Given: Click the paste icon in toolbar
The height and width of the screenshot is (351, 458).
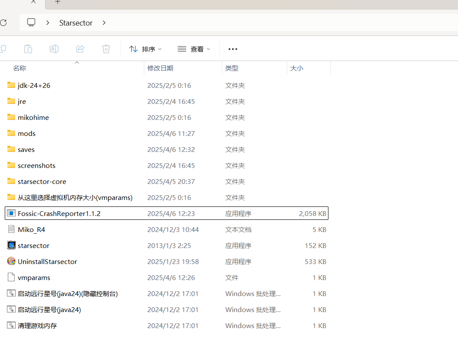Looking at the screenshot, I should point(28,49).
